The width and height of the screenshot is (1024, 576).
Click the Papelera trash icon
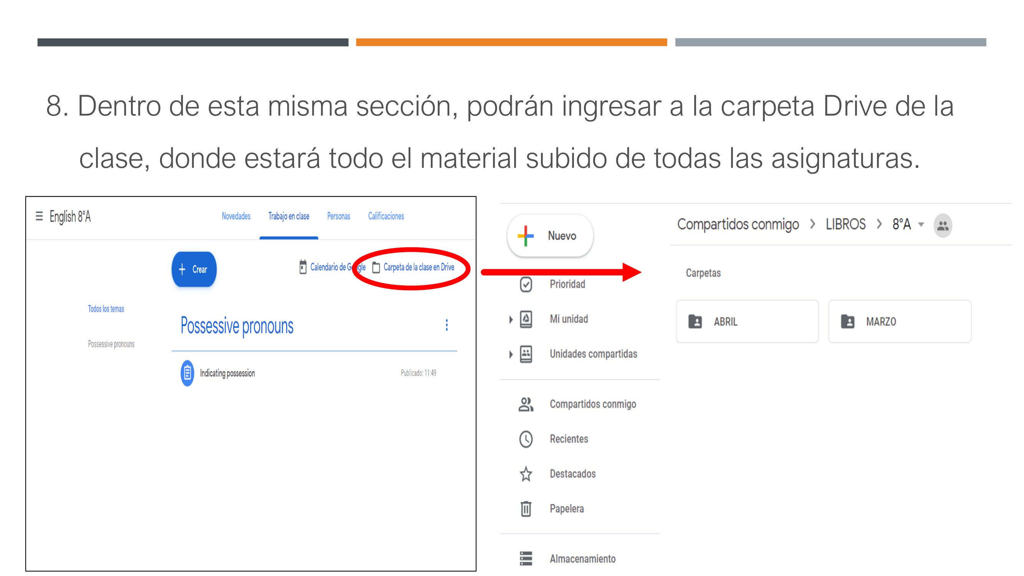coord(526,508)
